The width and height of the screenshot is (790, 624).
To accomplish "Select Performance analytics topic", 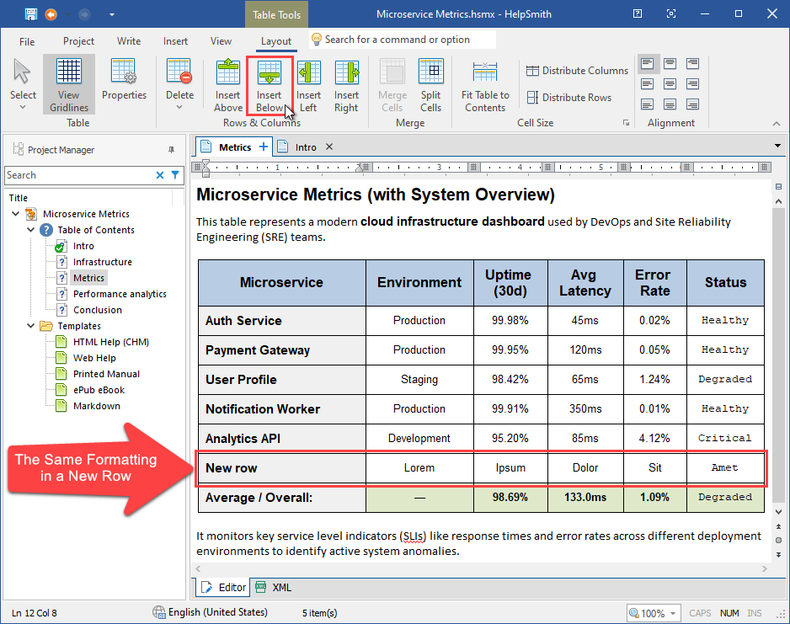I will coord(120,294).
